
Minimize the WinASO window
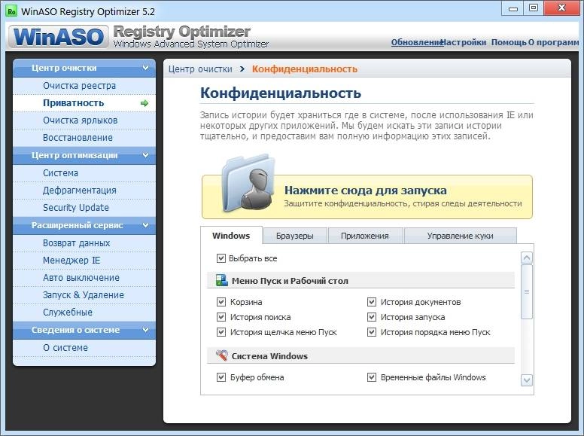point(513,8)
